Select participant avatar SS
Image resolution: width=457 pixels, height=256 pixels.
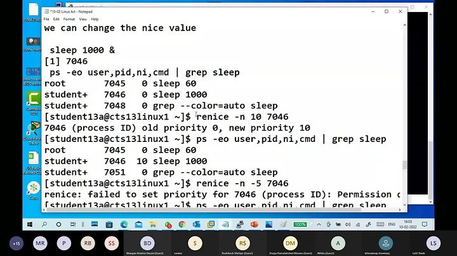pyautogui.click(x=112, y=243)
